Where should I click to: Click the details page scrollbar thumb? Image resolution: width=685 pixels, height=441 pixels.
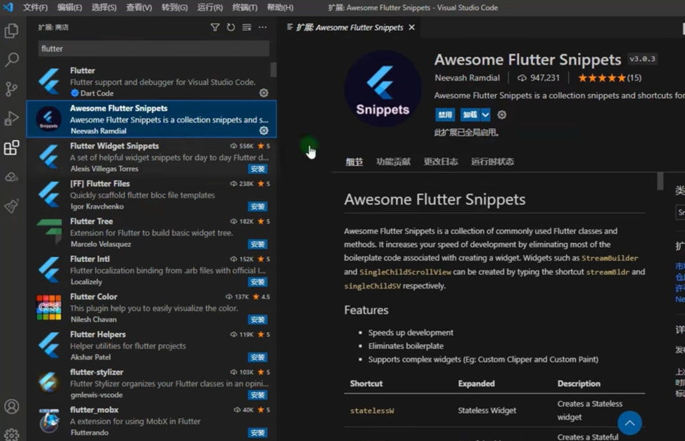[x=660, y=181]
